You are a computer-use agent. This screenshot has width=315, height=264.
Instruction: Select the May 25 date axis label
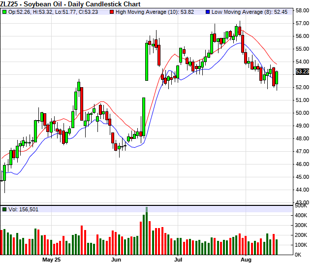[x=51, y=259]
